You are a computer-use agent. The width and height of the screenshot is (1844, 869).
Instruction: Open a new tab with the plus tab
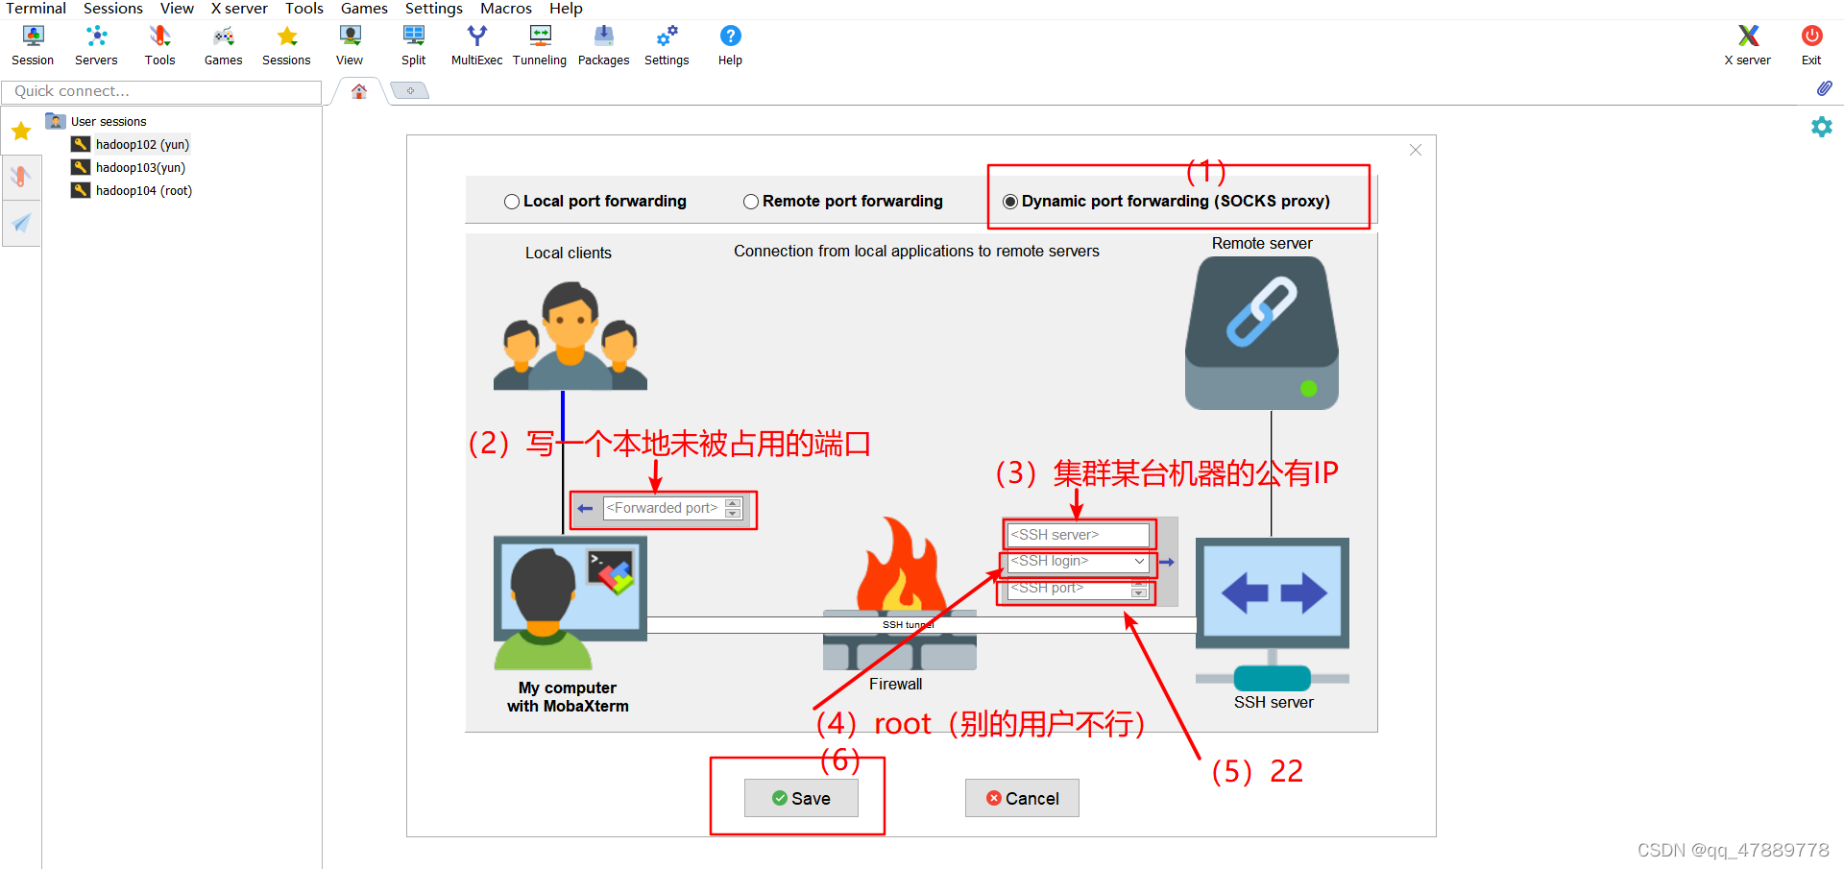pos(410,91)
